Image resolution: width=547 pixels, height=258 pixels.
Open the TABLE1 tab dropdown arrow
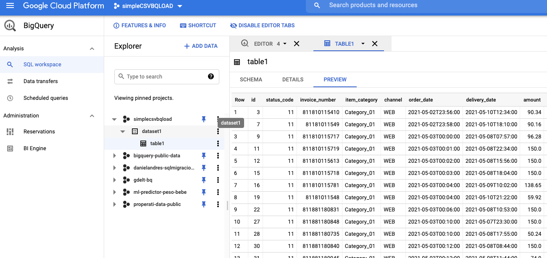pyautogui.click(x=363, y=44)
